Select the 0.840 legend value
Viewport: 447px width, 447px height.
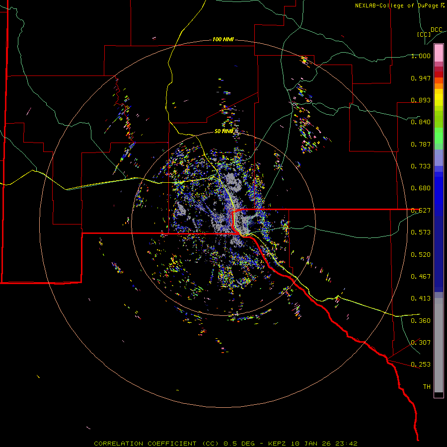(421, 122)
